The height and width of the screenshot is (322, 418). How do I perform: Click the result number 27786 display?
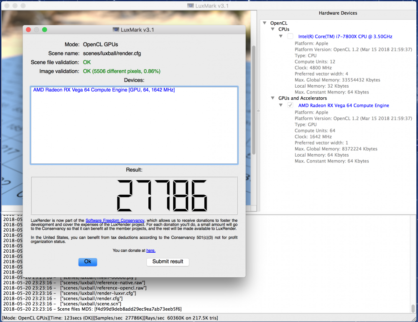[x=134, y=195]
